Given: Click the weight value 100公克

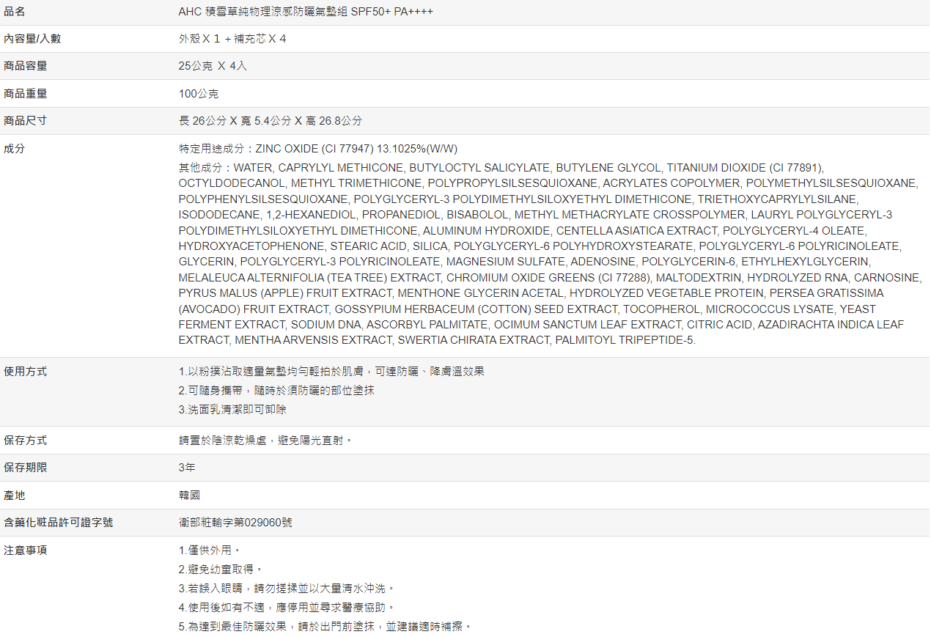Looking at the screenshot, I should [x=199, y=94].
